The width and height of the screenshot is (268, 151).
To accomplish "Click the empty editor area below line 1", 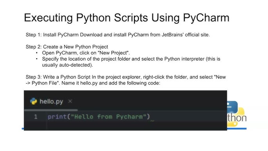I will coord(137,126).
